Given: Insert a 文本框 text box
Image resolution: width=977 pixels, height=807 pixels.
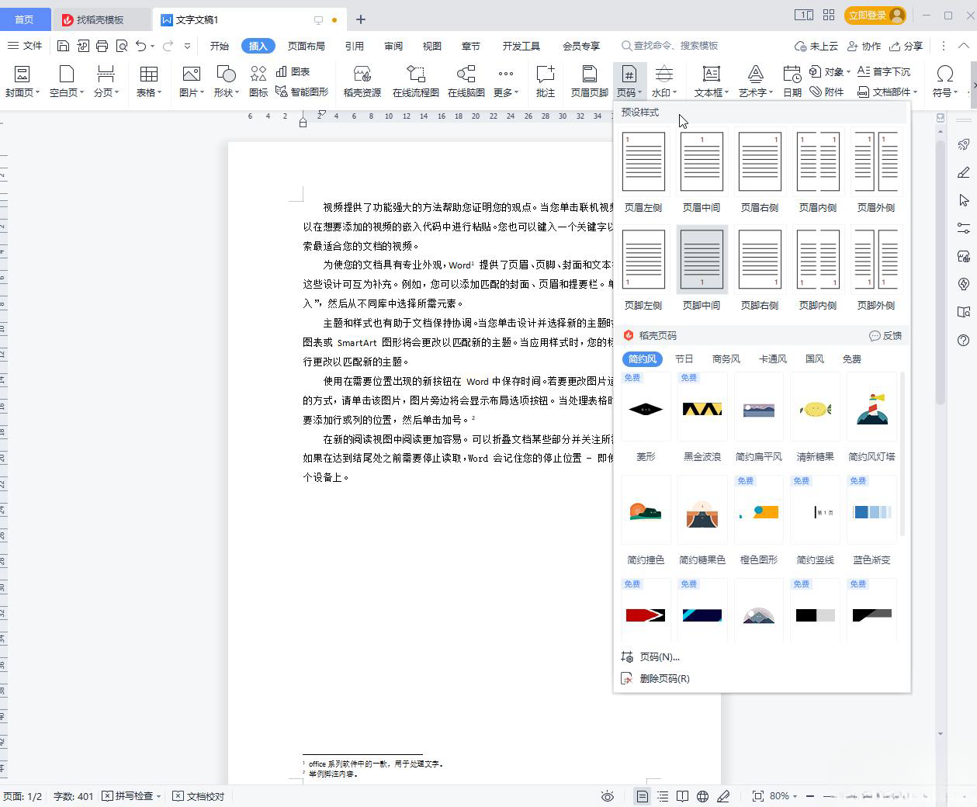Looking at the screenshot, I should 711,81.
